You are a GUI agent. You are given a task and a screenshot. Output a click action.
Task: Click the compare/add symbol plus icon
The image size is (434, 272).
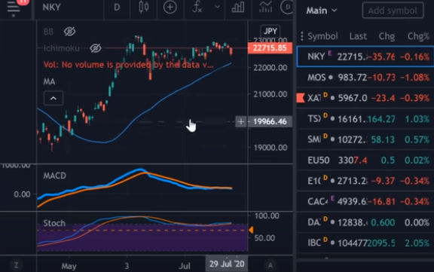click(x=170, y=7)
